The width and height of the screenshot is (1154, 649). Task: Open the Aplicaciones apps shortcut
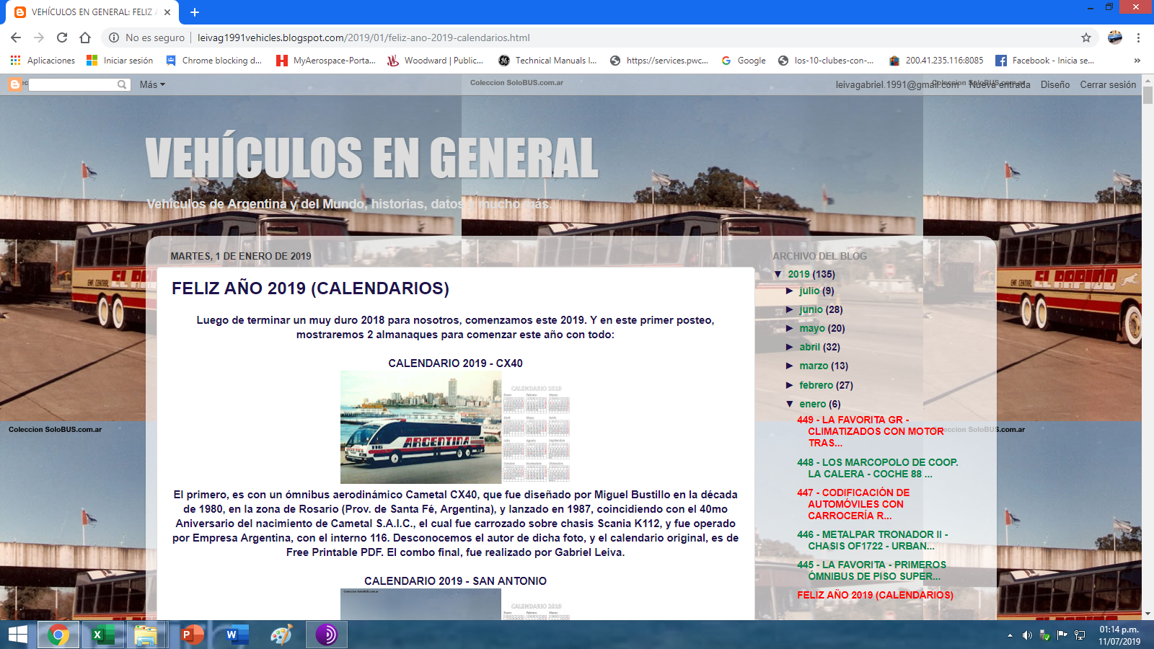click(x=43, y=61)
